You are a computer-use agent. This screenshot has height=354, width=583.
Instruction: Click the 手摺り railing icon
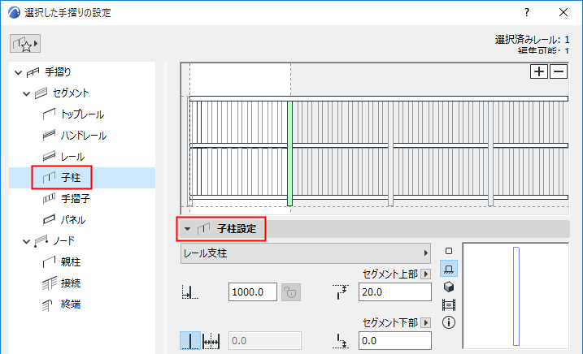(33, 72)
